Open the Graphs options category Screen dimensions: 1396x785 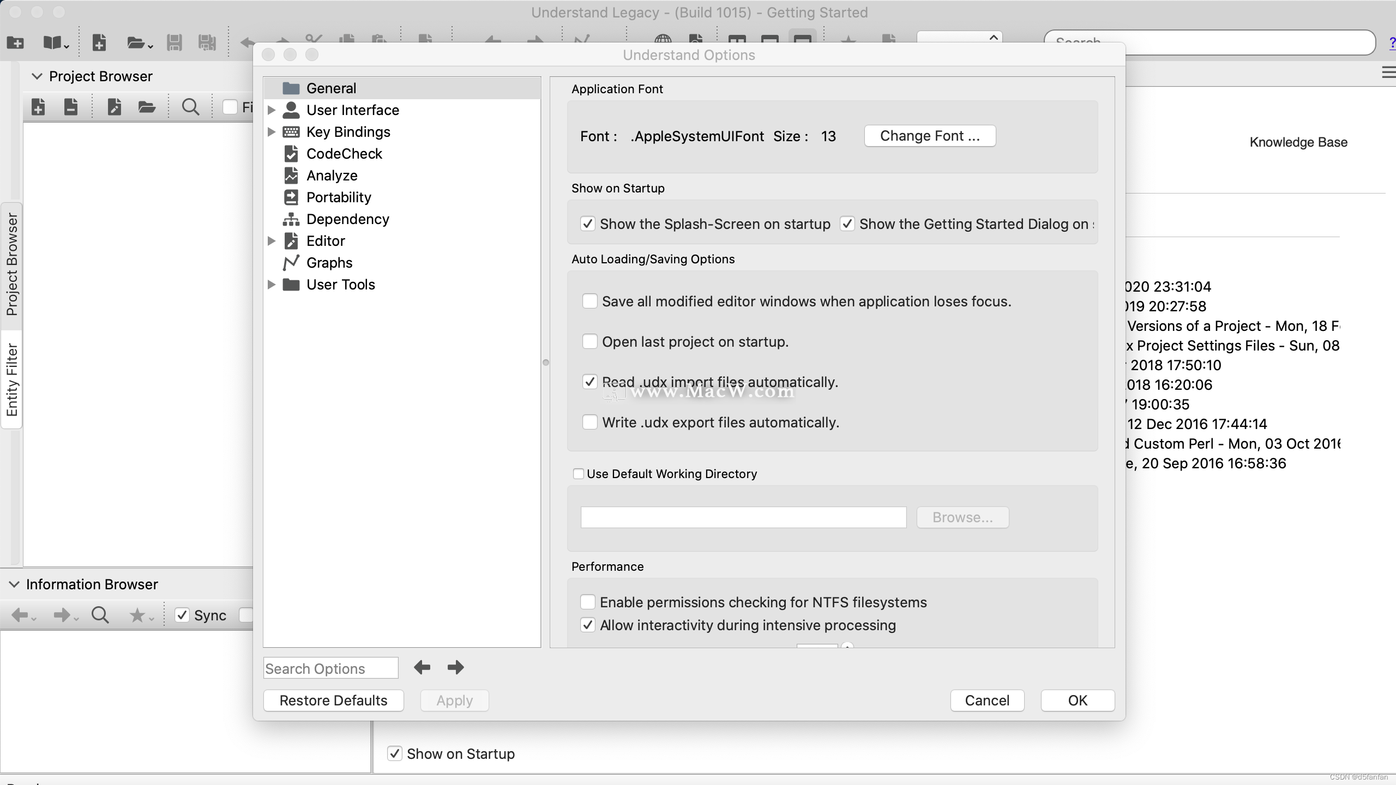click(x=329, y=263)
